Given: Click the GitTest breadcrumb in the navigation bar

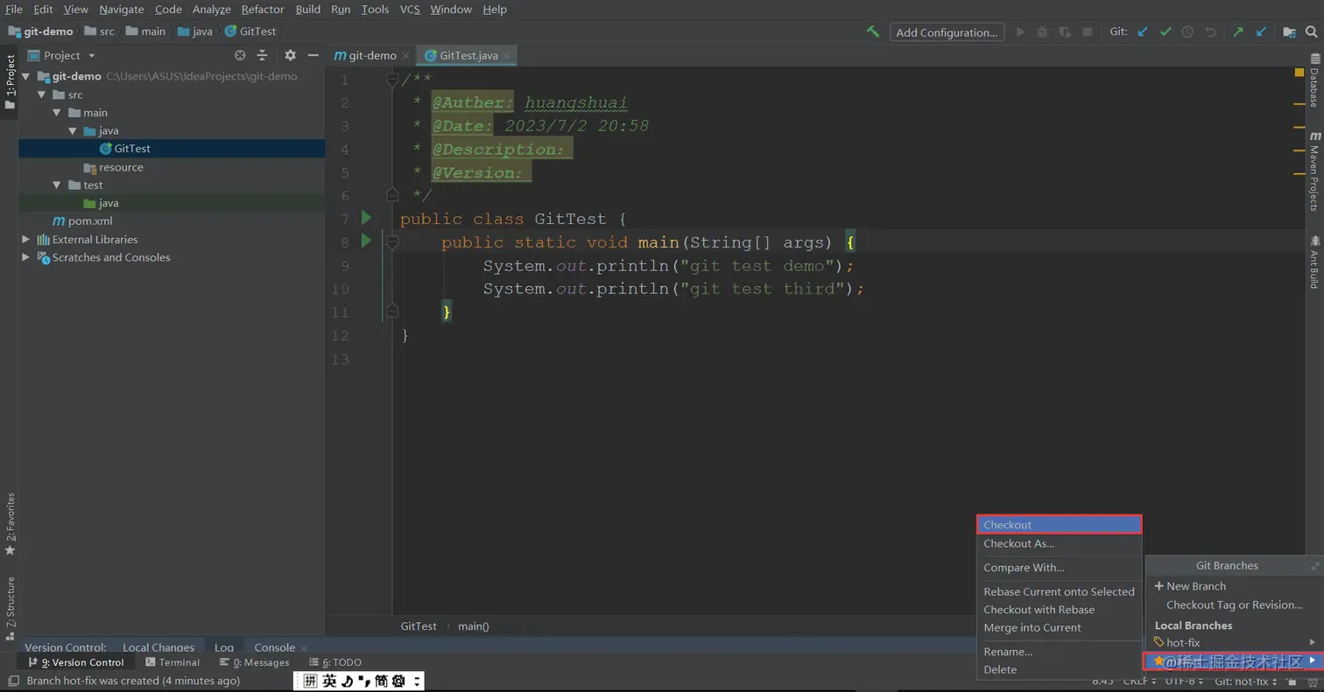Looking at the screenshot, I should [x=250, y=31].
